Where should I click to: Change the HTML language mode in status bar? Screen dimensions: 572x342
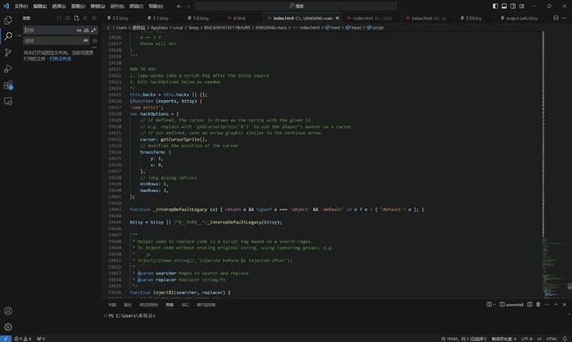551,339
